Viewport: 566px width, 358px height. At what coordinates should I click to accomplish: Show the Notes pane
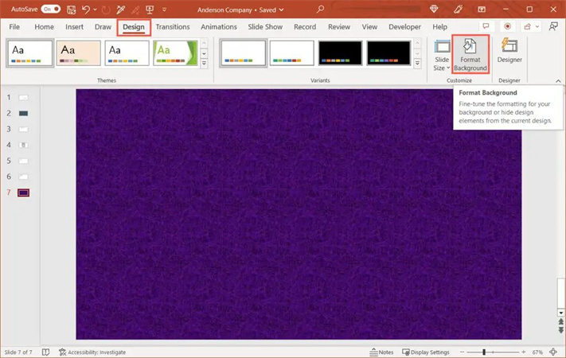[x=382, y=352]
